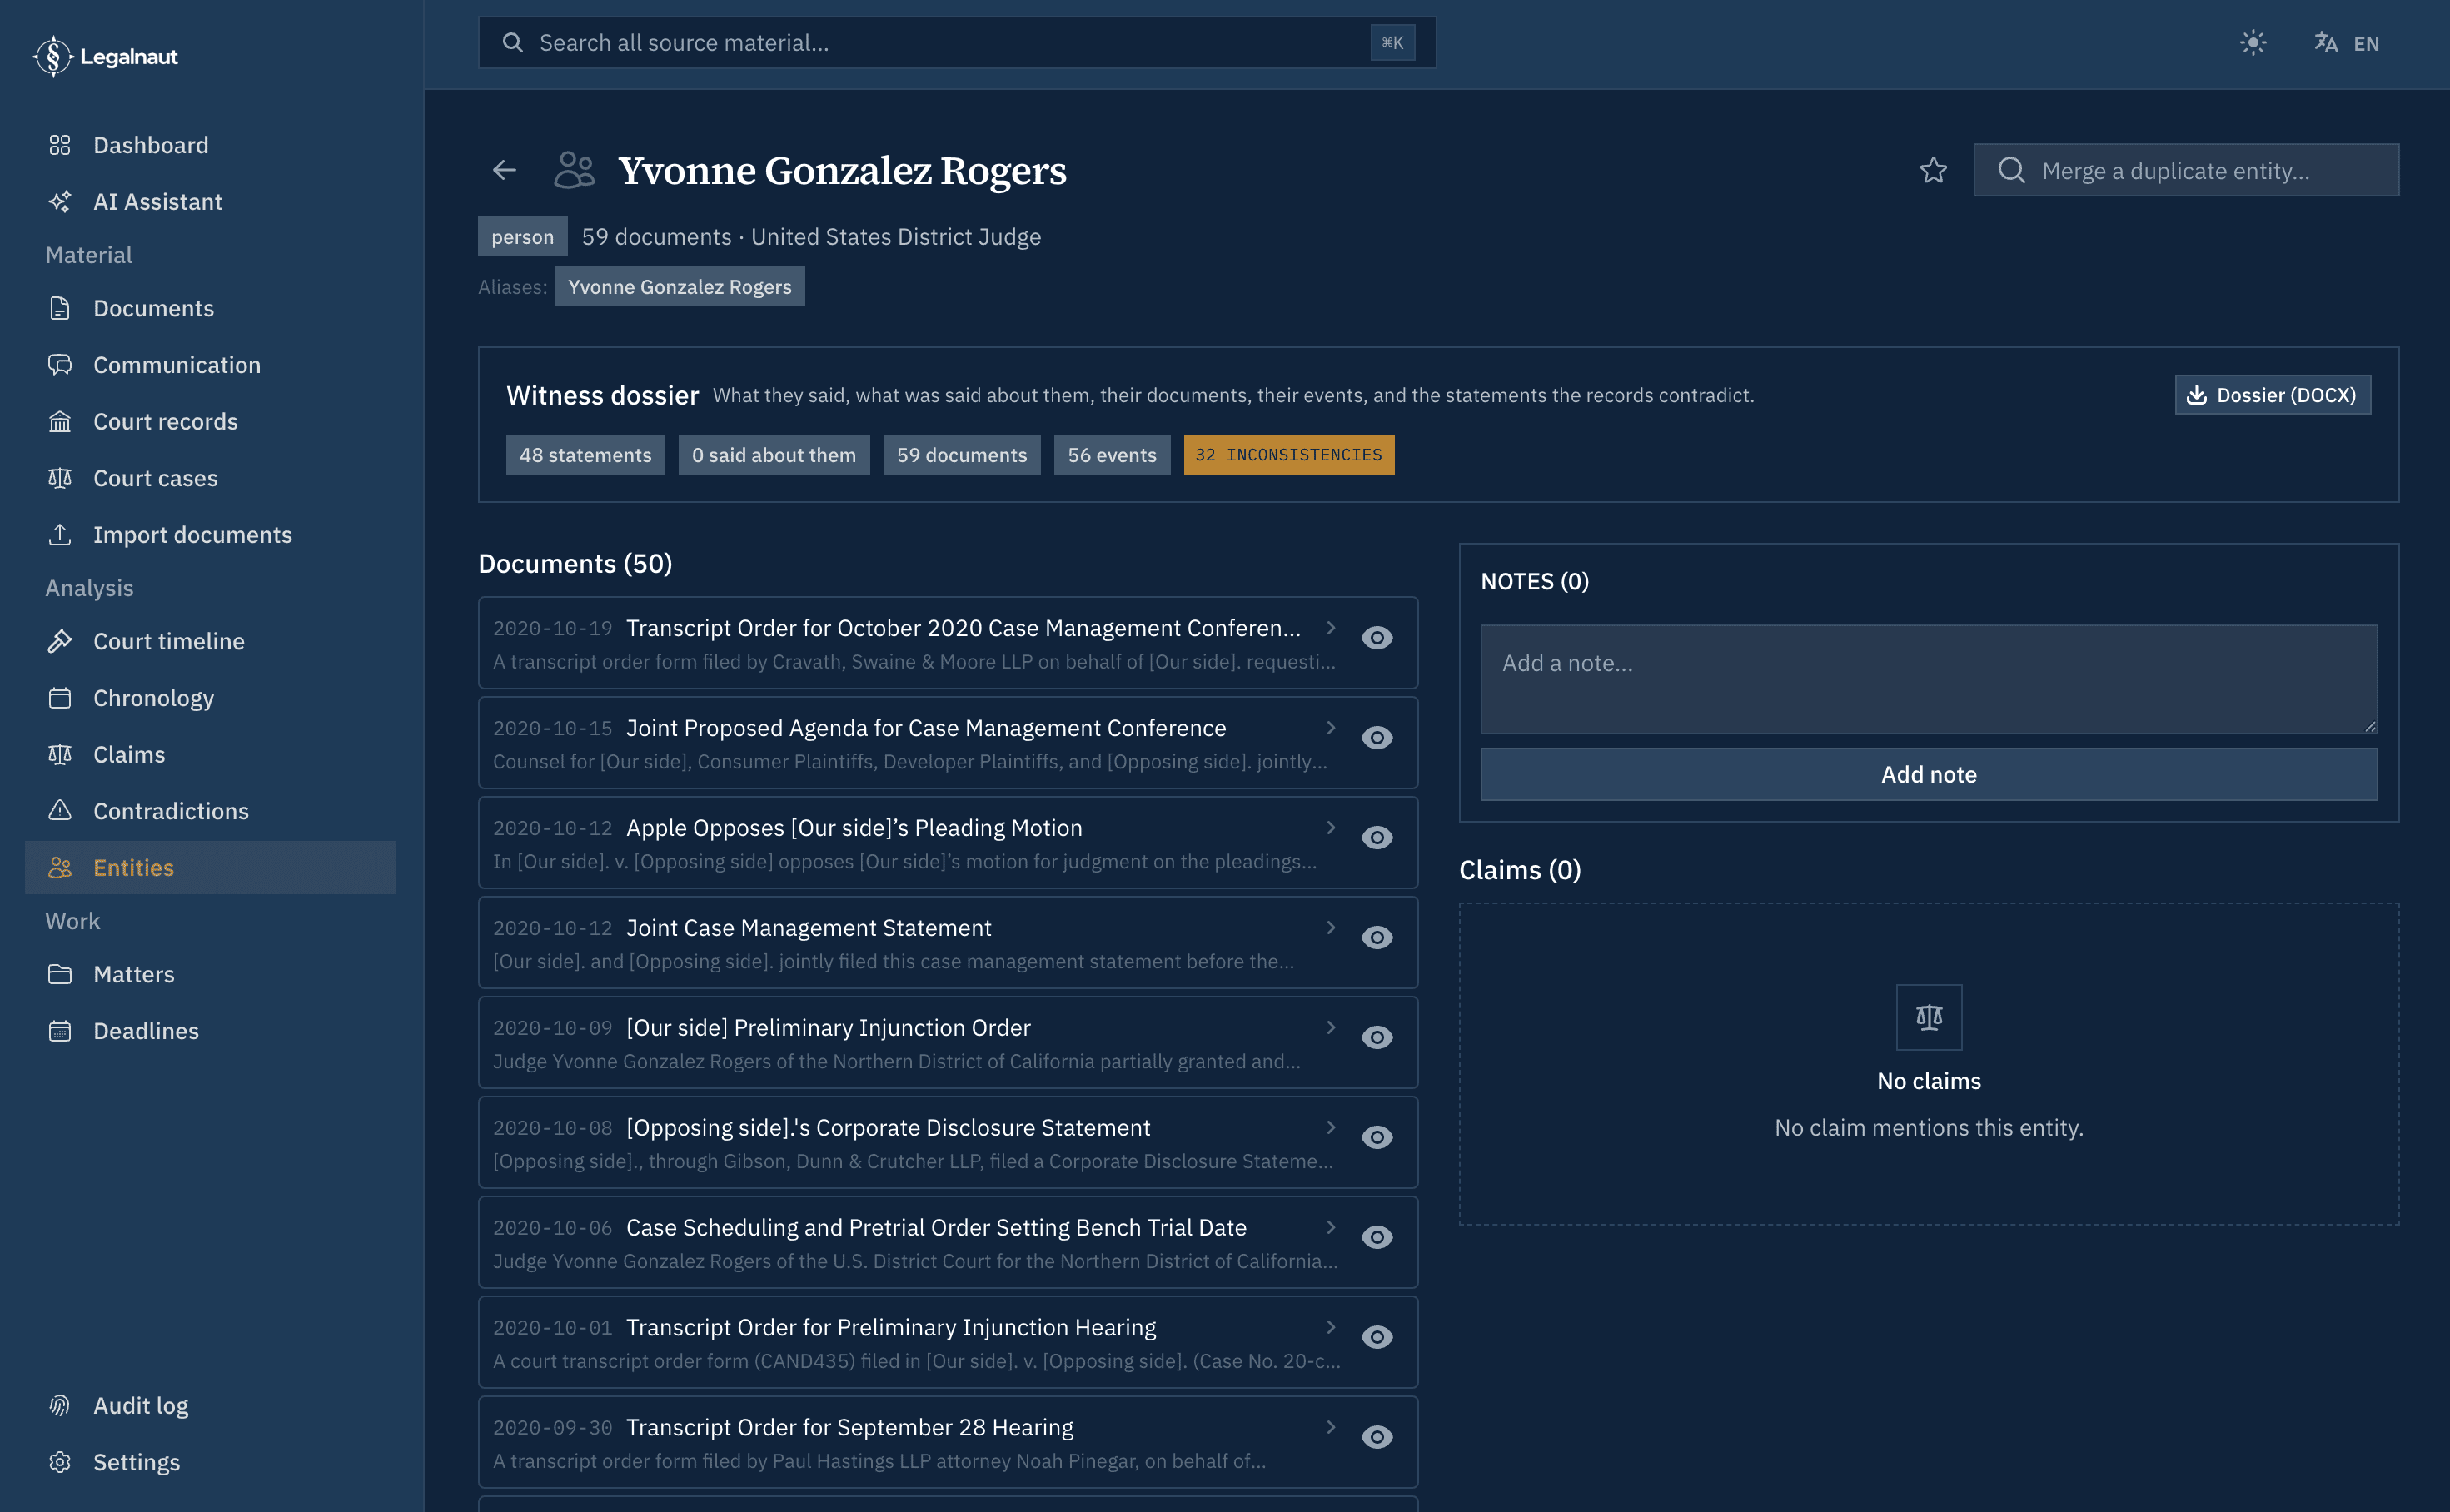Click the Import documents upload icon
2450x1512 pixels.
click(60, 535)
